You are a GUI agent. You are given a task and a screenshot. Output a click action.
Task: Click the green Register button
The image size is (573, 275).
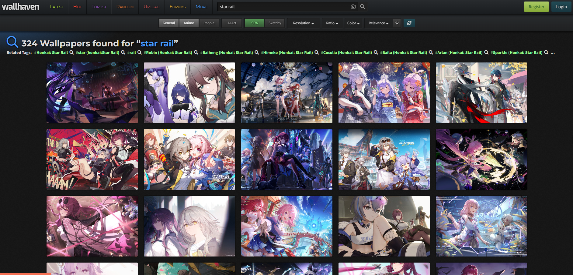536,7
